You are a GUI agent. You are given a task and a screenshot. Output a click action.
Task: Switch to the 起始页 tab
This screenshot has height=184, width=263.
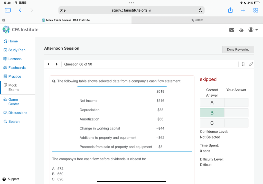[x=197, y=20]
